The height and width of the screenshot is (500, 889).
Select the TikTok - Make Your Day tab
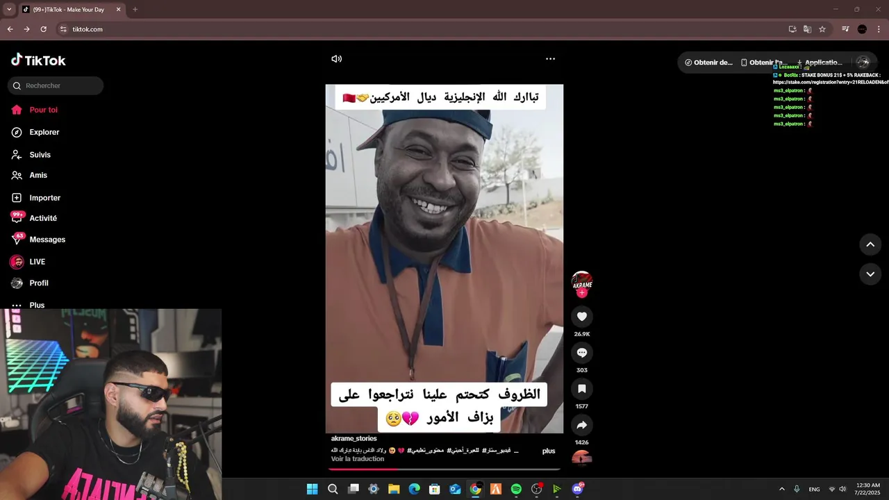71,10
